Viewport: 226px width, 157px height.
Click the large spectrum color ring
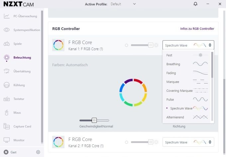(x=133, y=92)
